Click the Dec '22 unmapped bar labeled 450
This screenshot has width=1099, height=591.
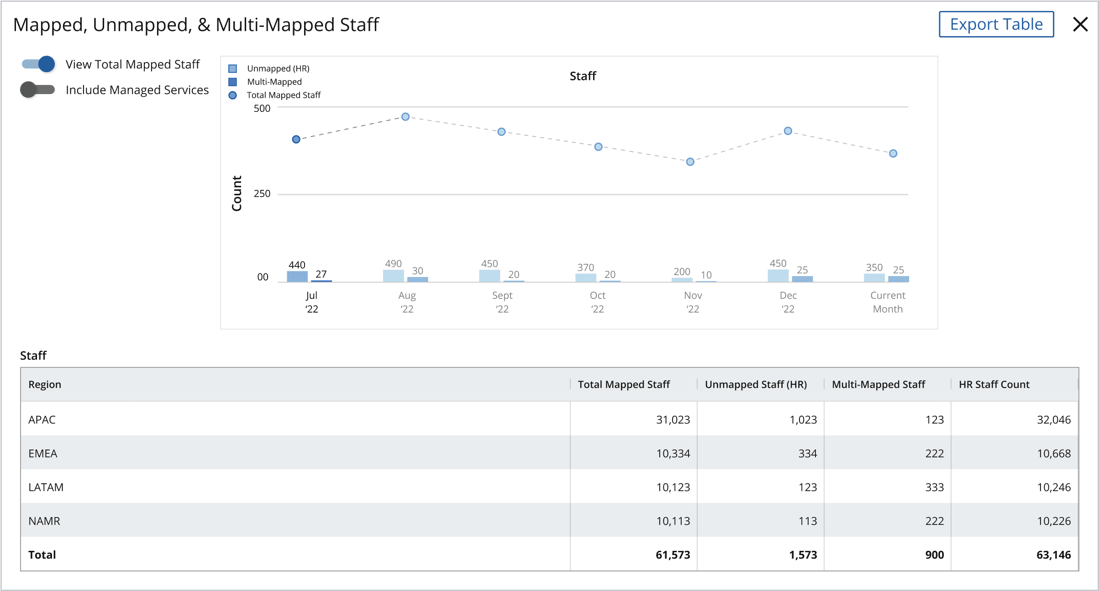pos(778,276)
